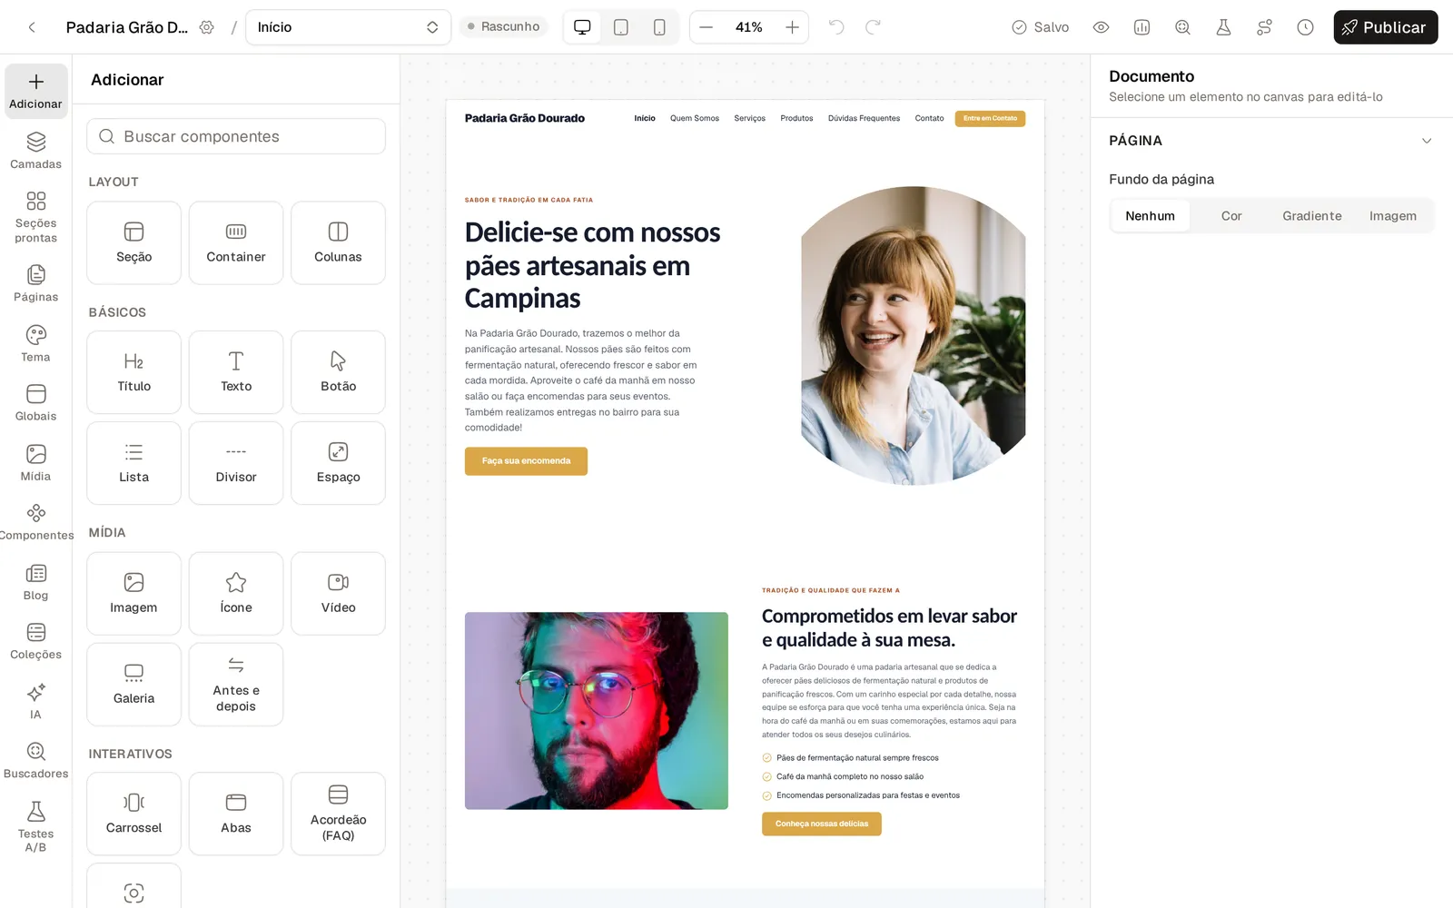This screenshot has height=908, width=1453.
Task: Open the Adicionar tab in sidebar
Action: (35, 91)
